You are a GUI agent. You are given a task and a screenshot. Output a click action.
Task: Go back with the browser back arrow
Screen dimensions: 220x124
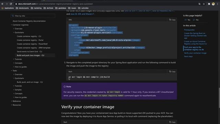(x=2, y=4)
